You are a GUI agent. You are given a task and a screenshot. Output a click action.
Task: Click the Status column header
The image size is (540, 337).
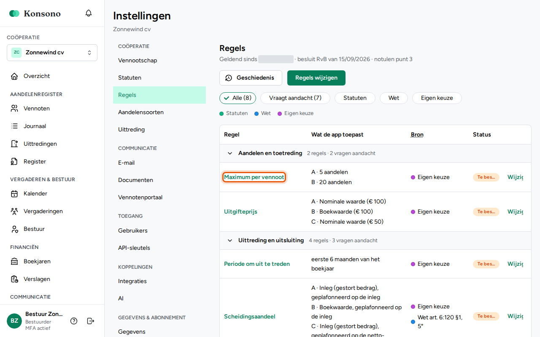click(482, 135)
